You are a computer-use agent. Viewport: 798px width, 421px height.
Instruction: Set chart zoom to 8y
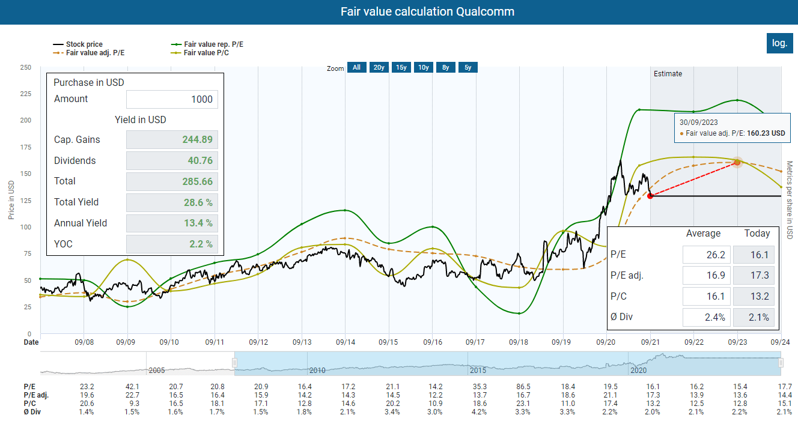point(445,67)
